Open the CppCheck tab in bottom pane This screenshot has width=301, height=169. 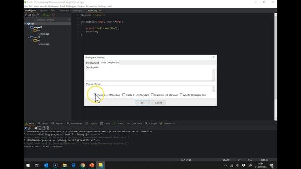click(135, 123)
